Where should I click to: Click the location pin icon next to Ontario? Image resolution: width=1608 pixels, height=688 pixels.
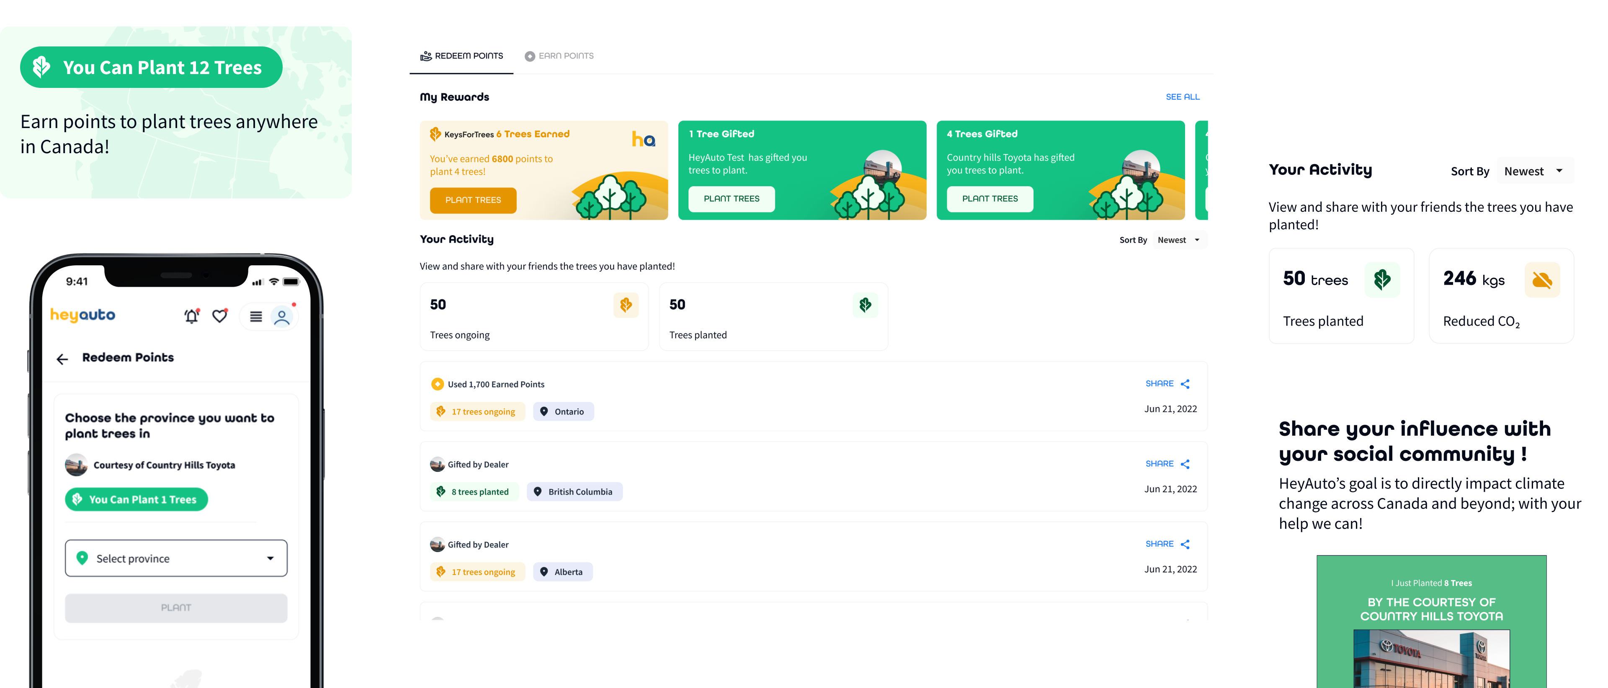(544, 411)
